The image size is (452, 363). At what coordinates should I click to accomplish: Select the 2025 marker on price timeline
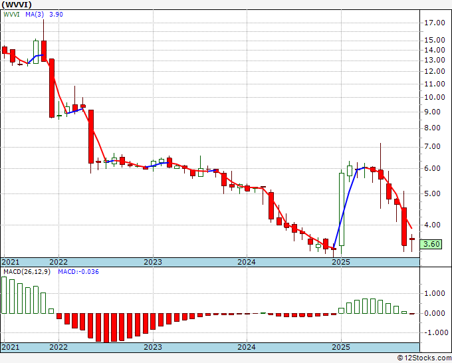[341, 262]
